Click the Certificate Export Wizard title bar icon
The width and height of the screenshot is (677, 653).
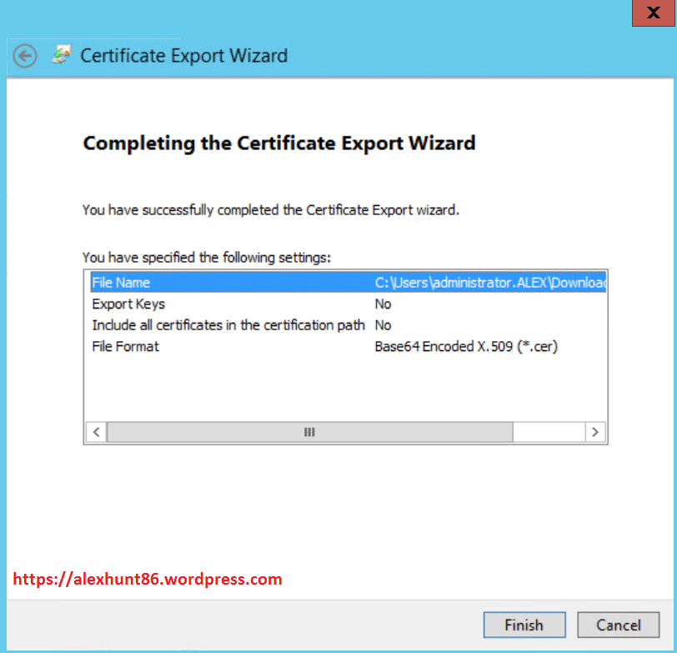coord(62,54)
